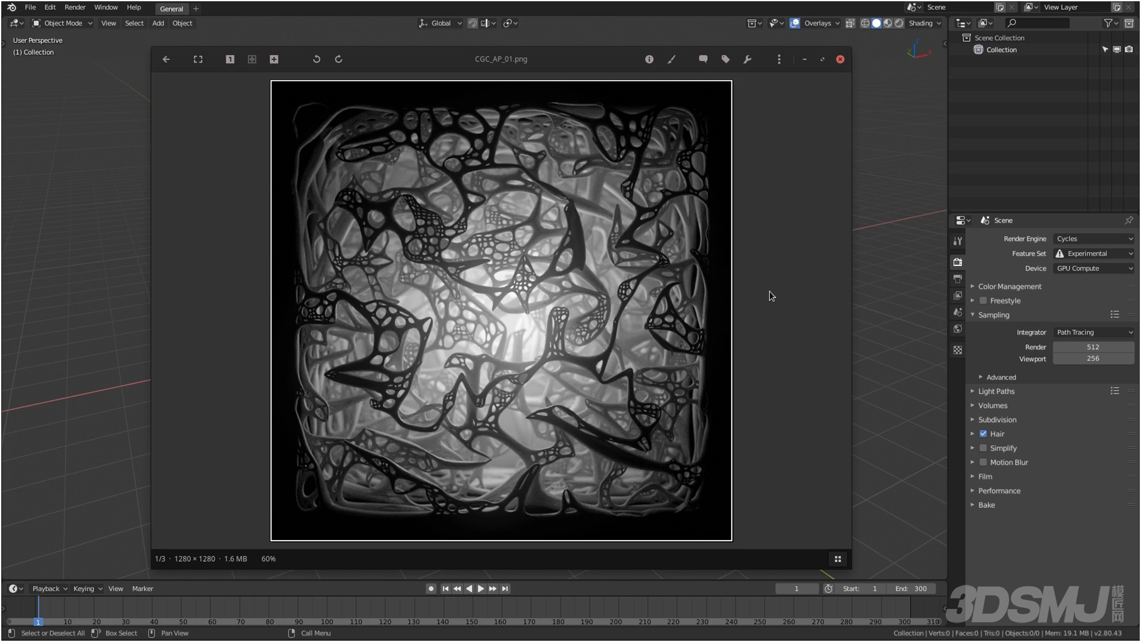Open the Device dropdown
This screenshot has width=1141, height=642.
(1094, 269)
